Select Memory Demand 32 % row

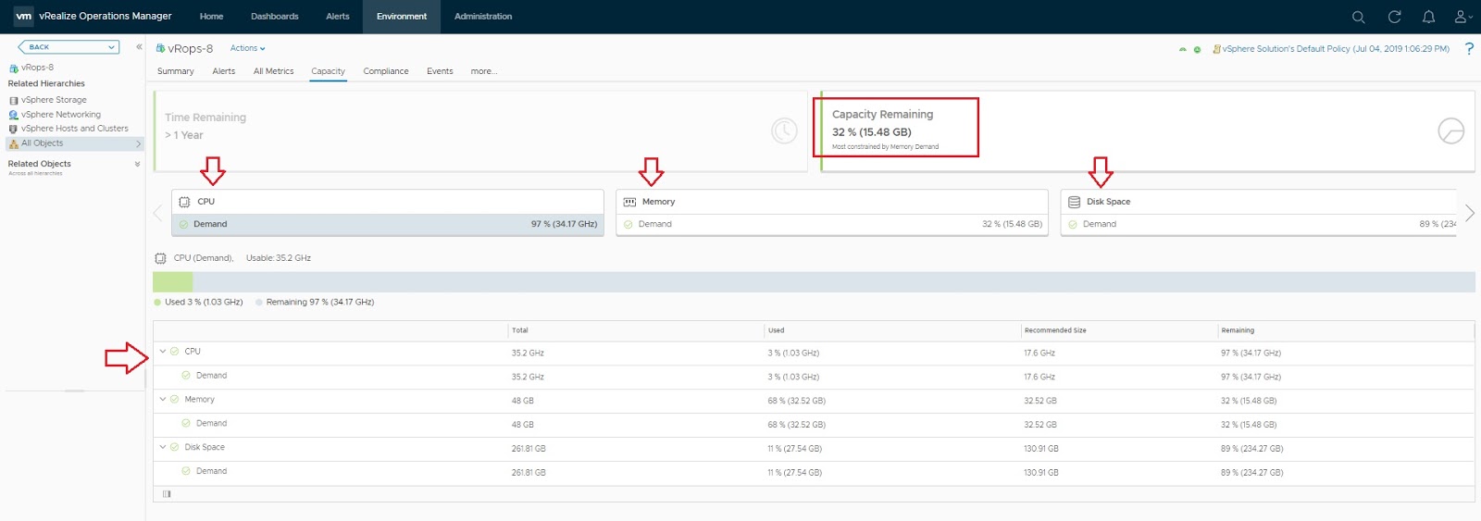[832, 225]
